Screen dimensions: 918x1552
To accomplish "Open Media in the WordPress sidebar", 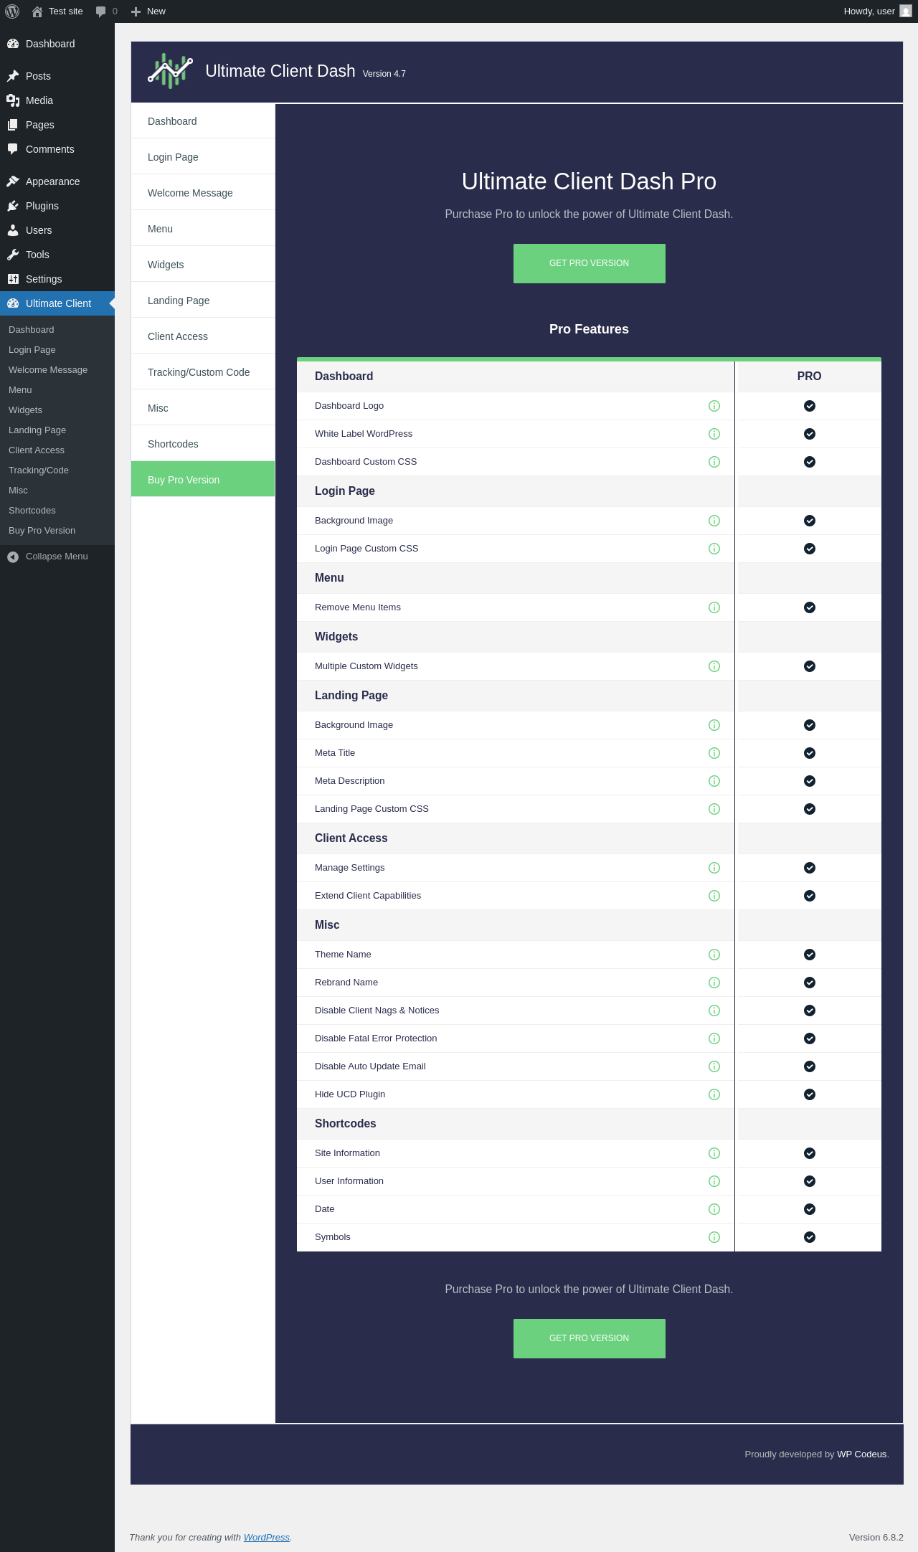I will click(57, 100).
